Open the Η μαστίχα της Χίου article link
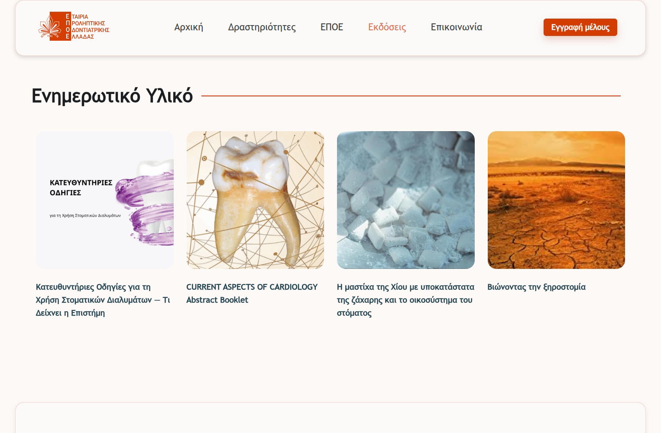The image size is (661, 433). [x=405, y=300]
